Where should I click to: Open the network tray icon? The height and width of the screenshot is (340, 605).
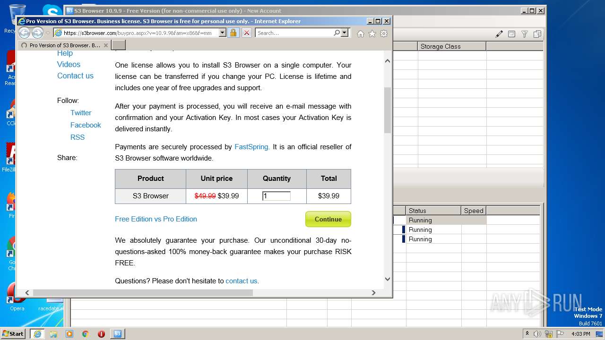pyautogui.click(x=549, y=334)
